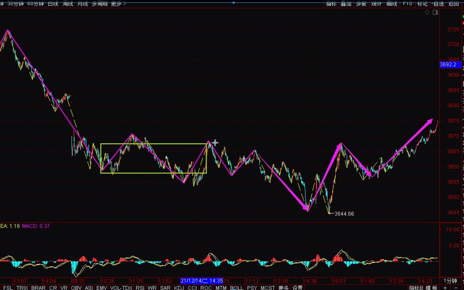
Task: Remove from watchlist with -自选
Action: tap(437, 3)
